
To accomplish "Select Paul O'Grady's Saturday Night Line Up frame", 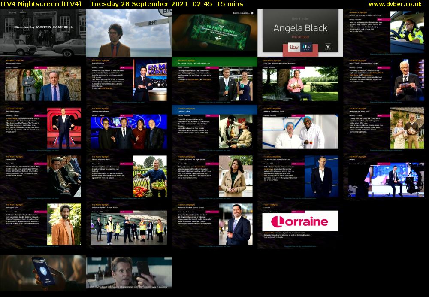I will tap(386, 81).
